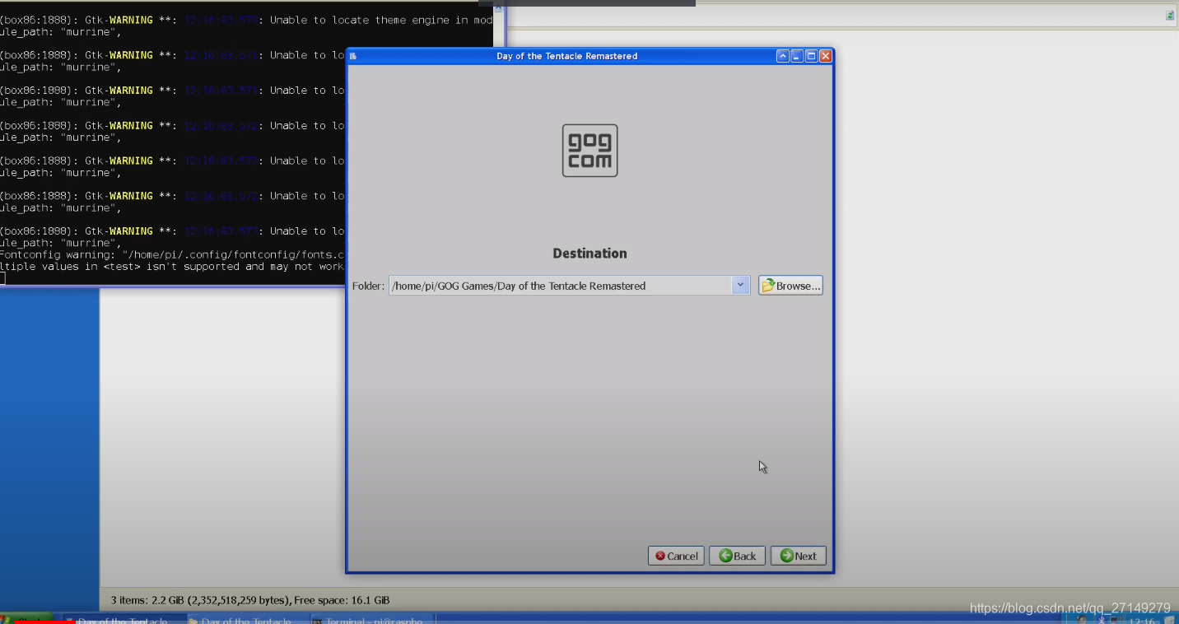Screen dimensions: 1179x624
Task: Switch to the Day of the Tentacle folder taskbar entry
Action: point(248,620)
